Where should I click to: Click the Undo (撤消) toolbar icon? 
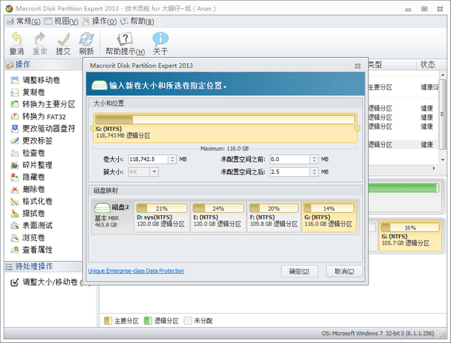17,44
